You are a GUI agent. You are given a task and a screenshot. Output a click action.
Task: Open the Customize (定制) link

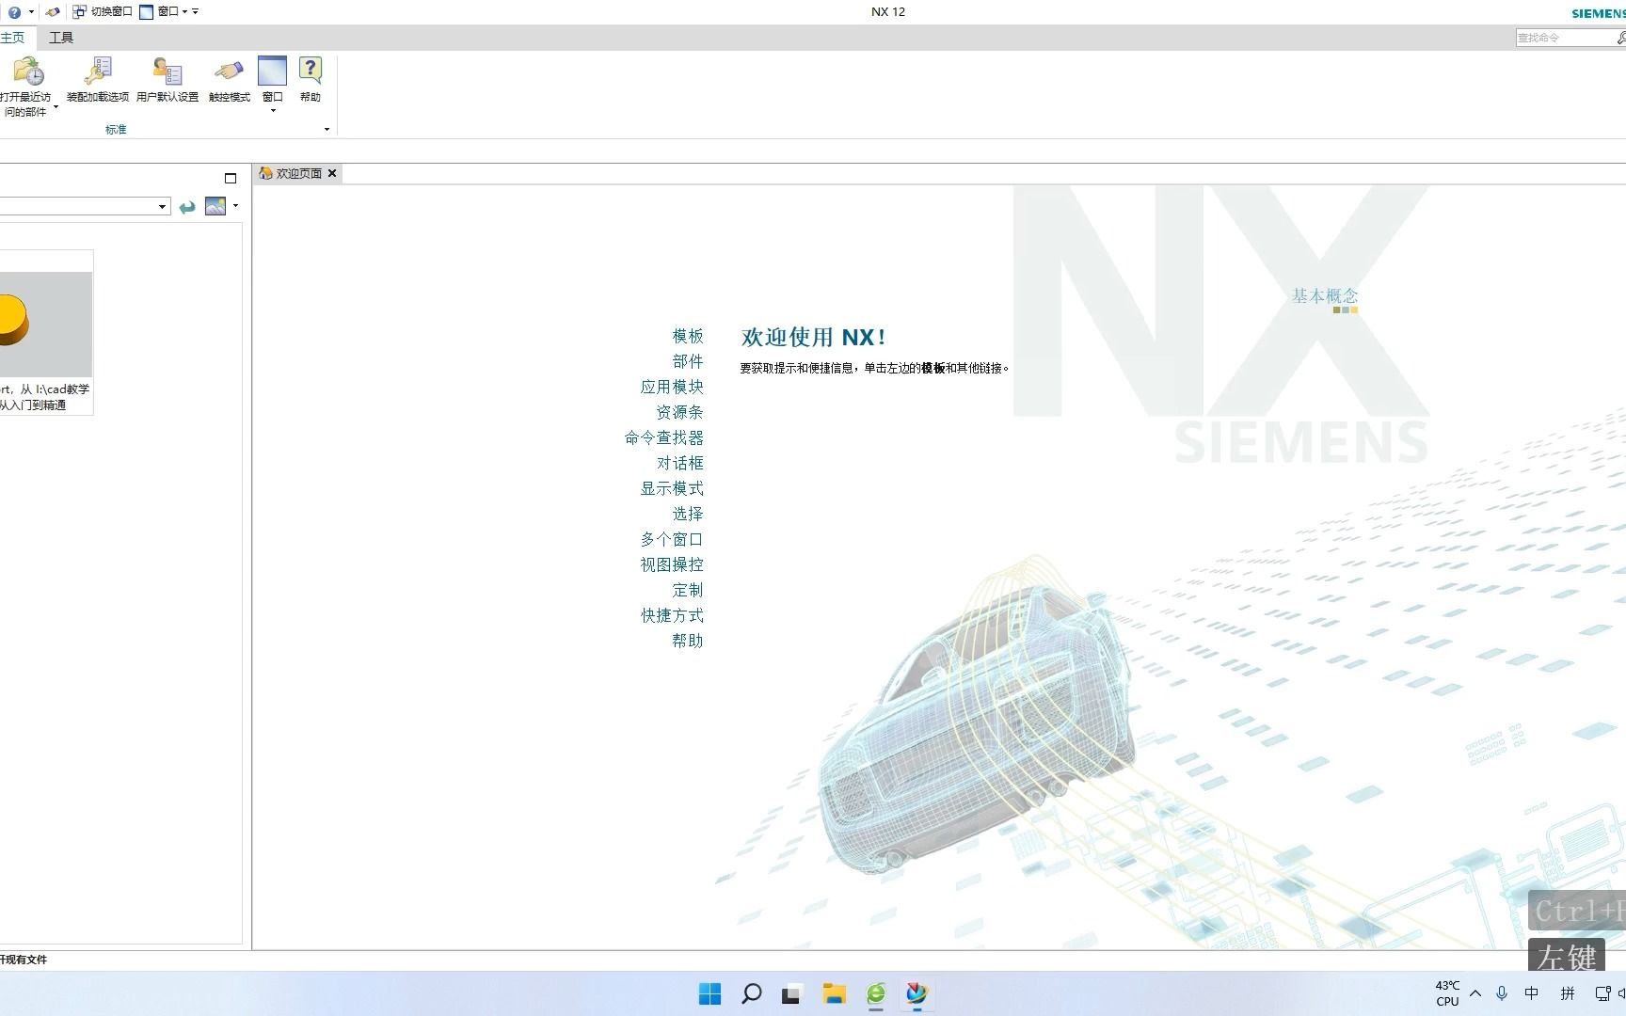[x=688, y=590]
